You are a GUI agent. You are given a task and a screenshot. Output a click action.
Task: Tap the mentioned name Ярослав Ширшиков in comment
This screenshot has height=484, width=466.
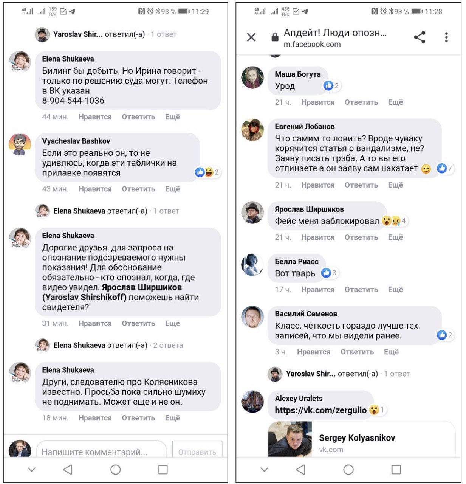142,287
